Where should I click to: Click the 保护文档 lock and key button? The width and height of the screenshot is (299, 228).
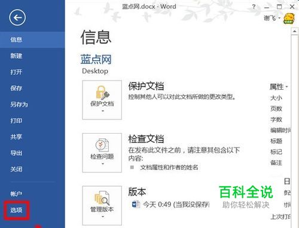[x=102, y=100]
